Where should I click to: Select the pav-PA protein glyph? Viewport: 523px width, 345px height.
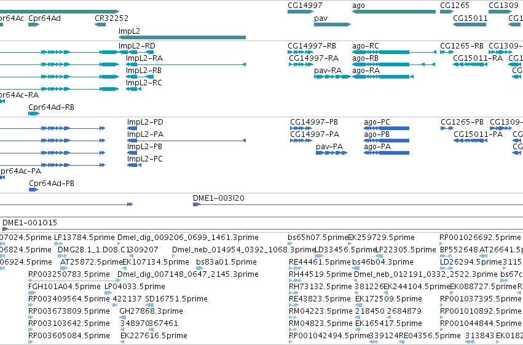[331, 153]
